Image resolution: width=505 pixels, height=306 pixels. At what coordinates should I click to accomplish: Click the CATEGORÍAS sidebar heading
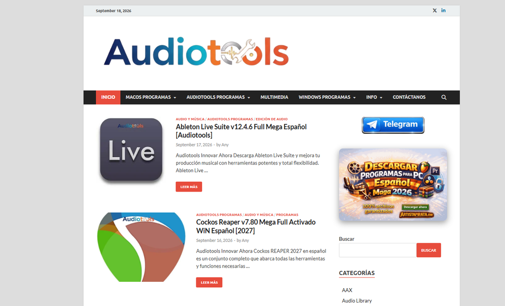pos(357,273)
